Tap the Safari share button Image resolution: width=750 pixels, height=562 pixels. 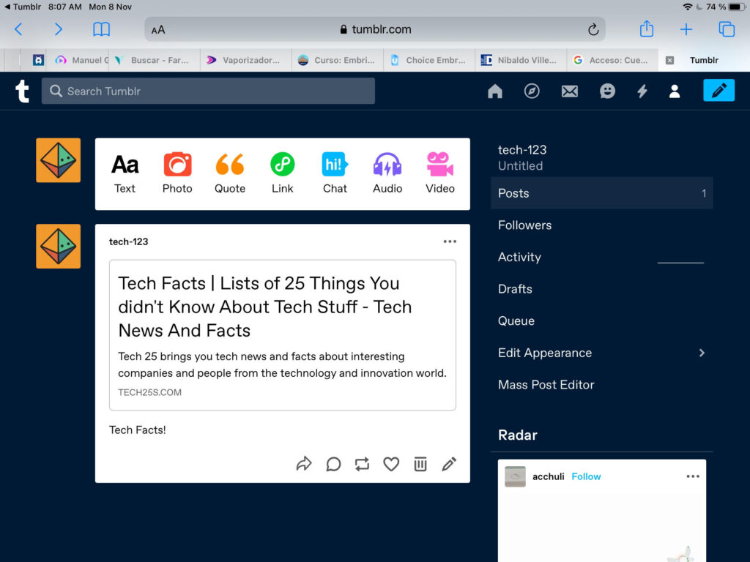tap(646, 29)
